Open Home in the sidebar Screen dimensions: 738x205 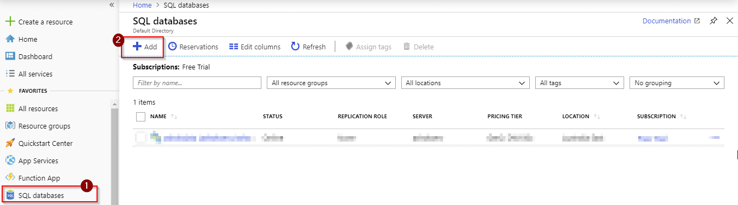28,40
